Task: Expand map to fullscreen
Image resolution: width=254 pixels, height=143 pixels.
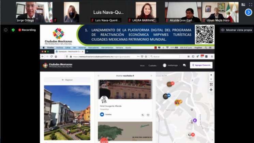Action: click(211, 84)
